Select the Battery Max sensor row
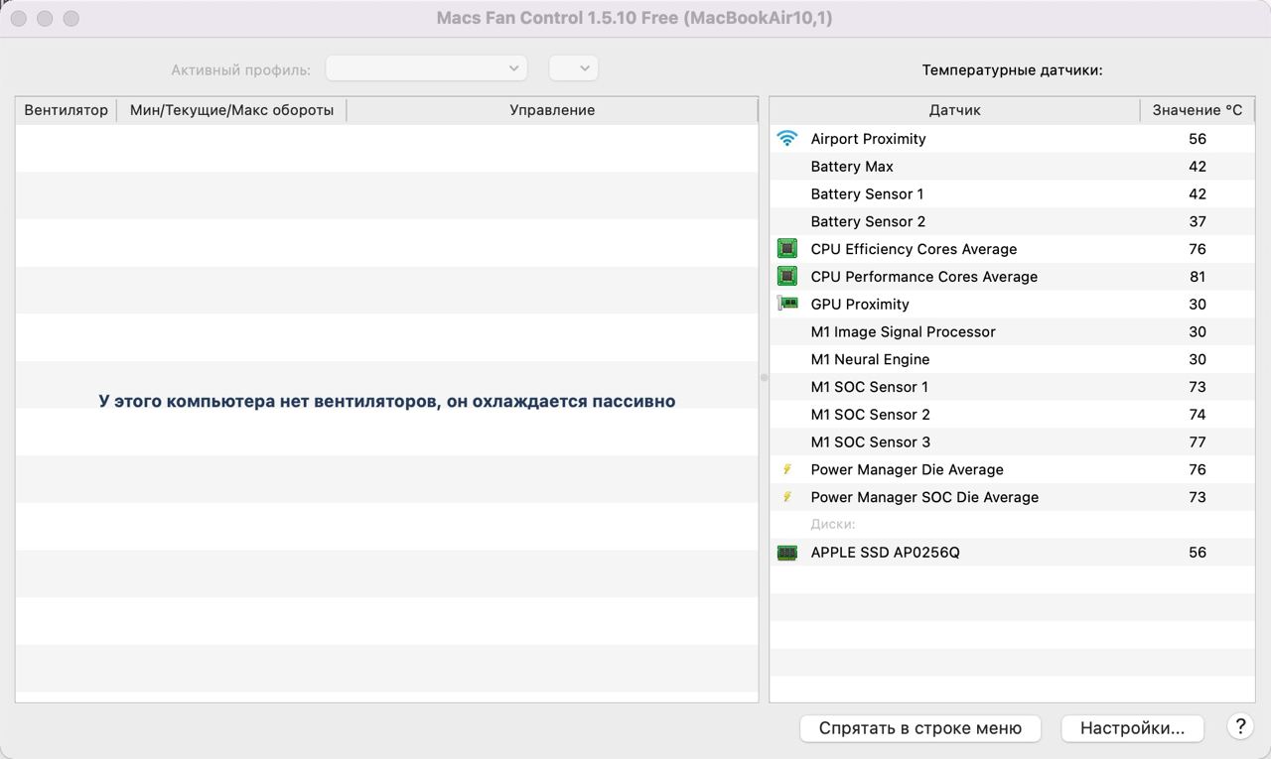This screenshot has height=759, width=1271. [x=1012, y=167]
